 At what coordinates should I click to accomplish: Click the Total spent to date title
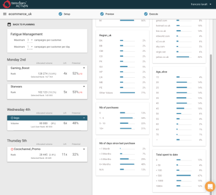pos(167,154)
